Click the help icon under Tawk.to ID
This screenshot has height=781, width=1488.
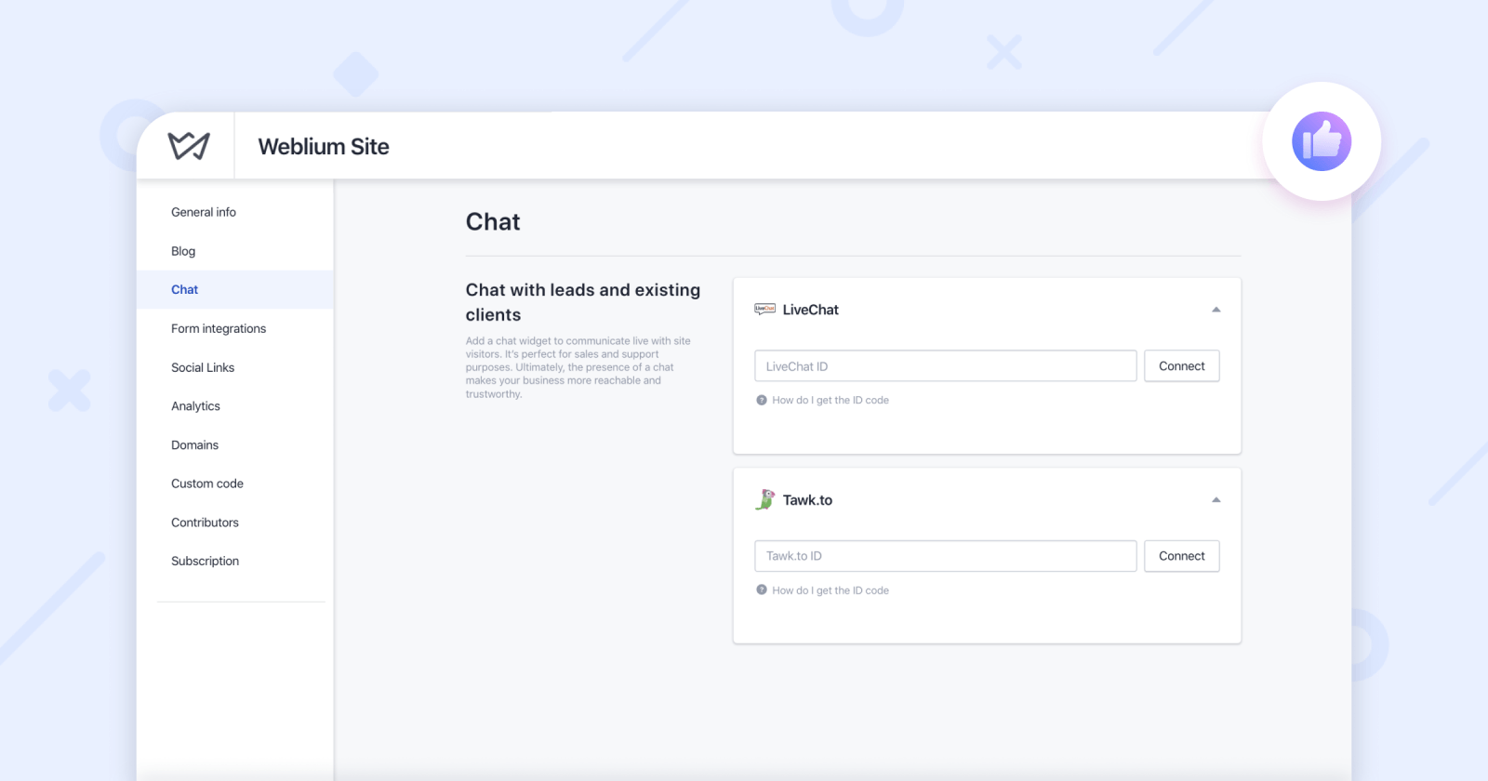(762, 589)
